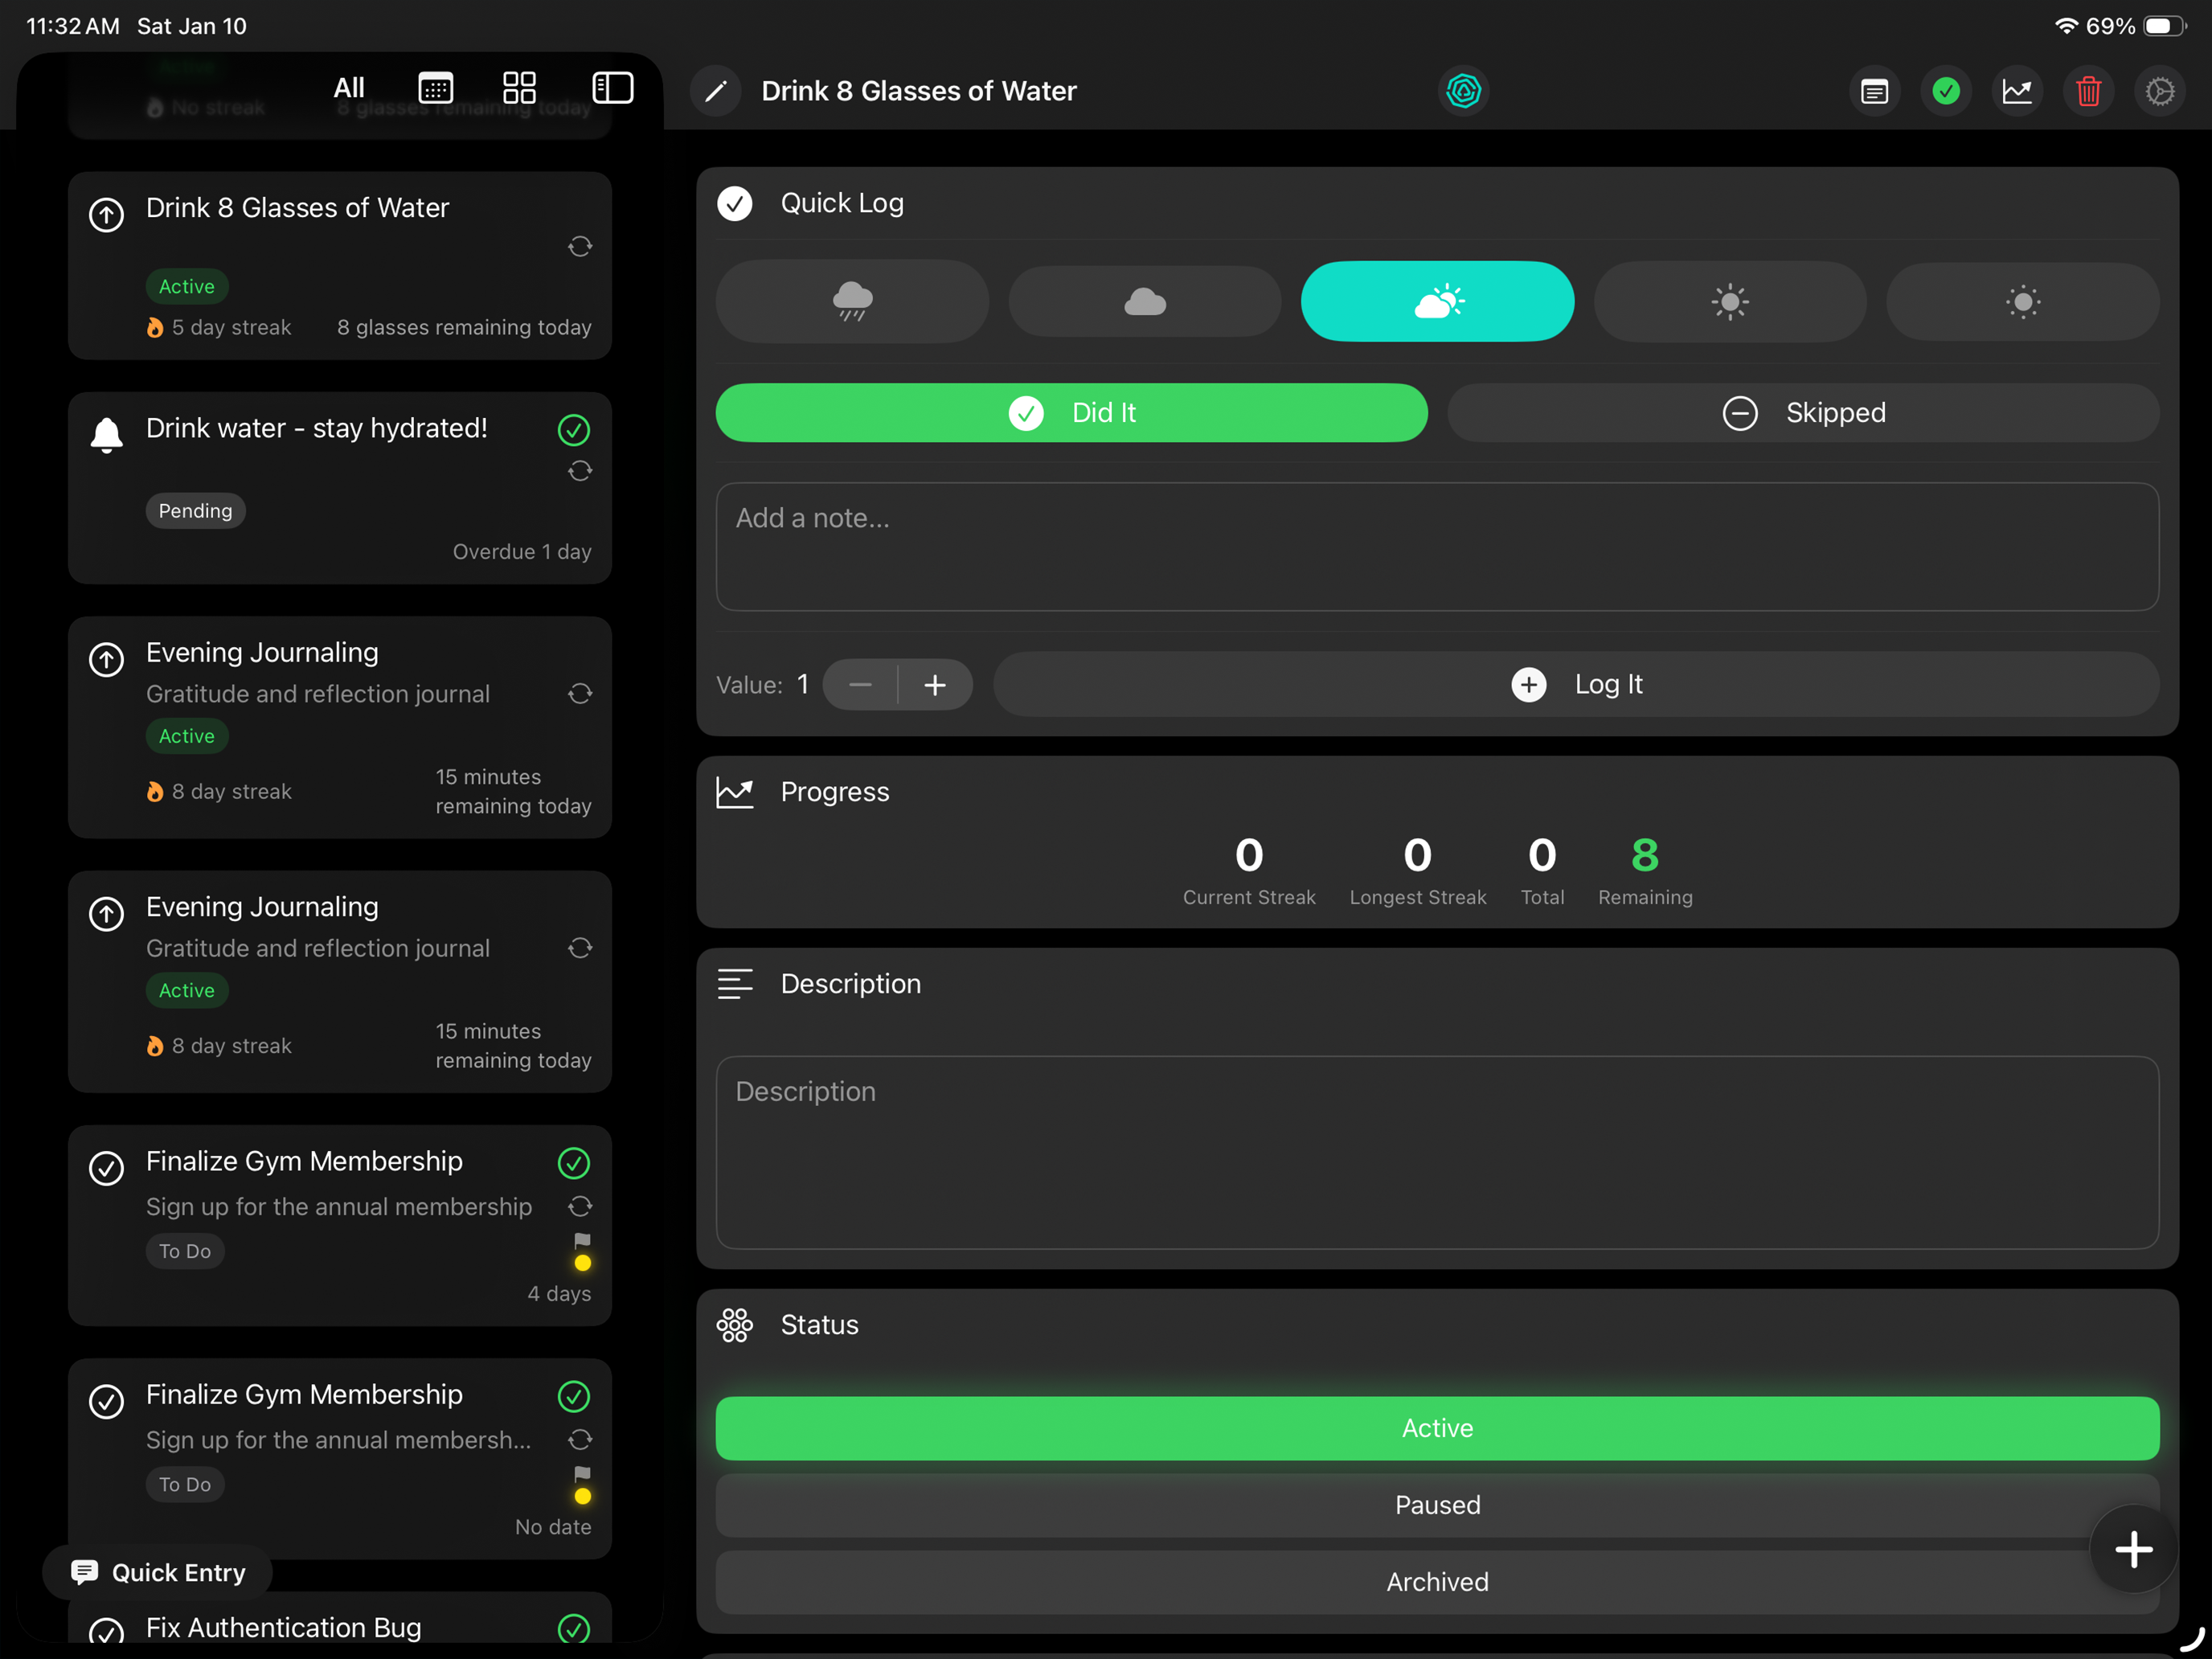Tap the Current Streak count

(1249, 855)
